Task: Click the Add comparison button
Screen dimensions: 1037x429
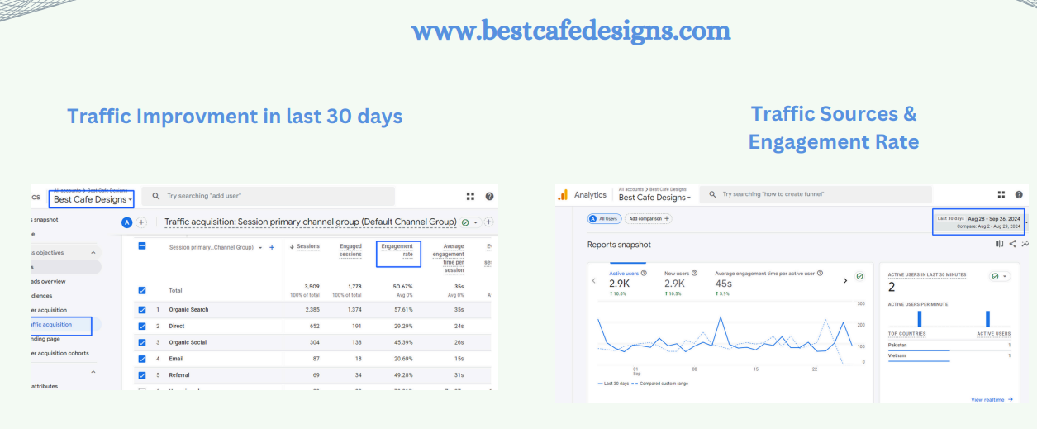Action: (x=649, y=218)
